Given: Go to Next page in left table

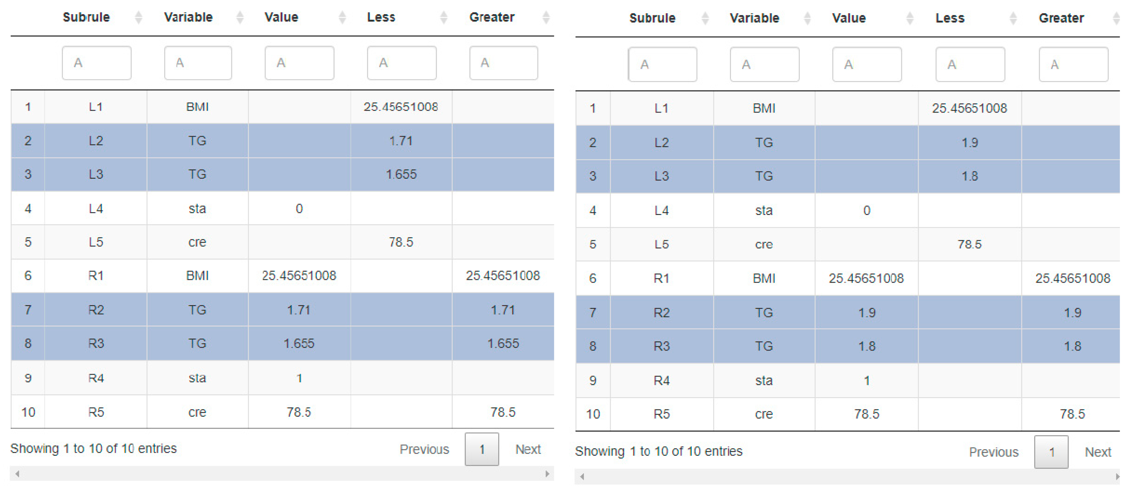Looking at the screenshot, I should 528,449.
